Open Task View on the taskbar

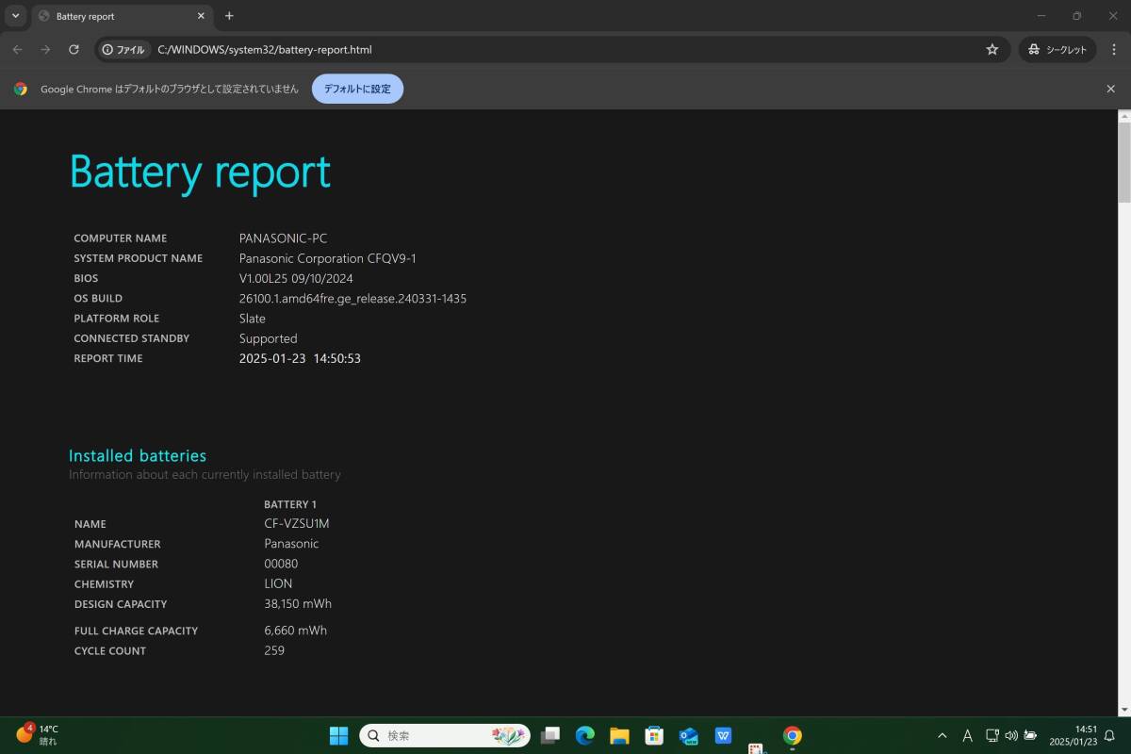click(551, 735)
